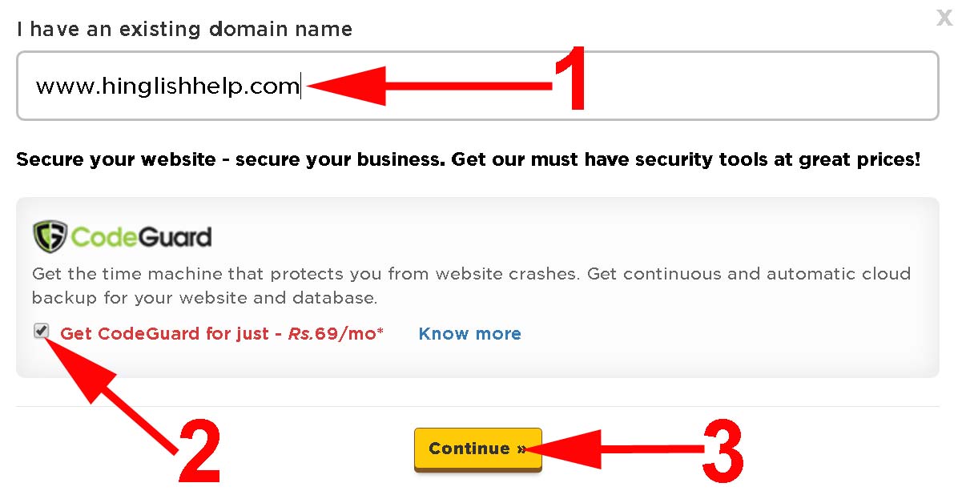Open the Know more link
The image size is (958, 503).
469,334
